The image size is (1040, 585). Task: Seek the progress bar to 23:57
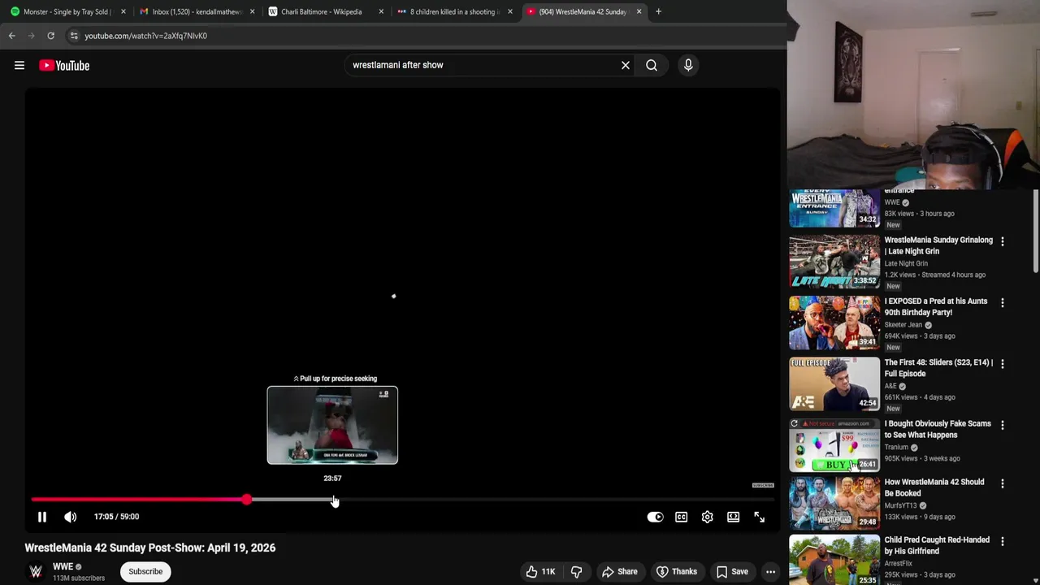click(x=333, y=500)
